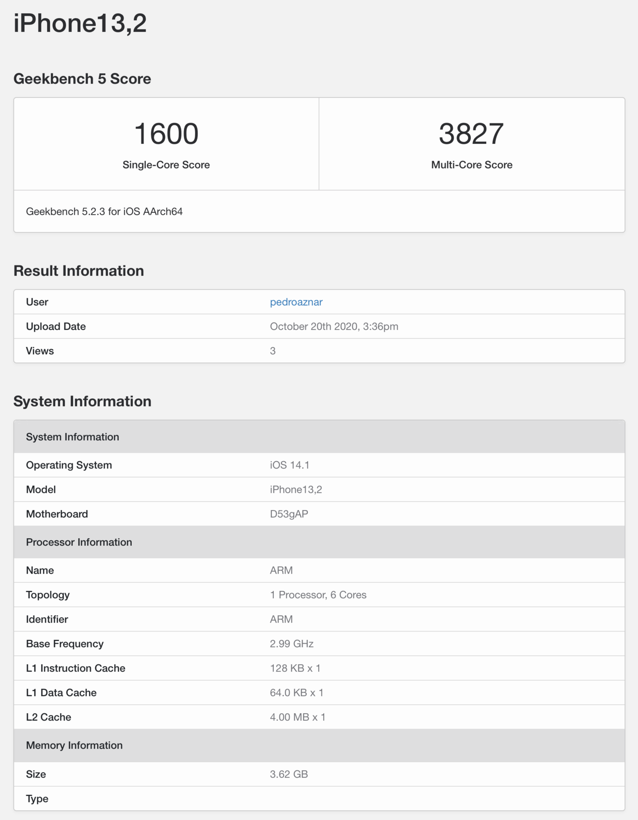
Task: Click the Single-Core Score label
Action: 166,165
